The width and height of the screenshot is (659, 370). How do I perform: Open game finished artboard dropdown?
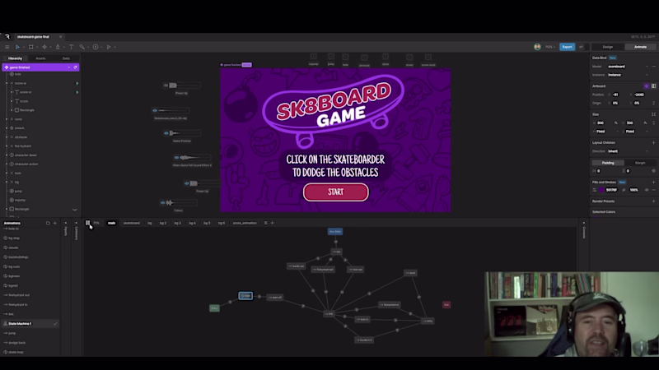pos(69,67)
